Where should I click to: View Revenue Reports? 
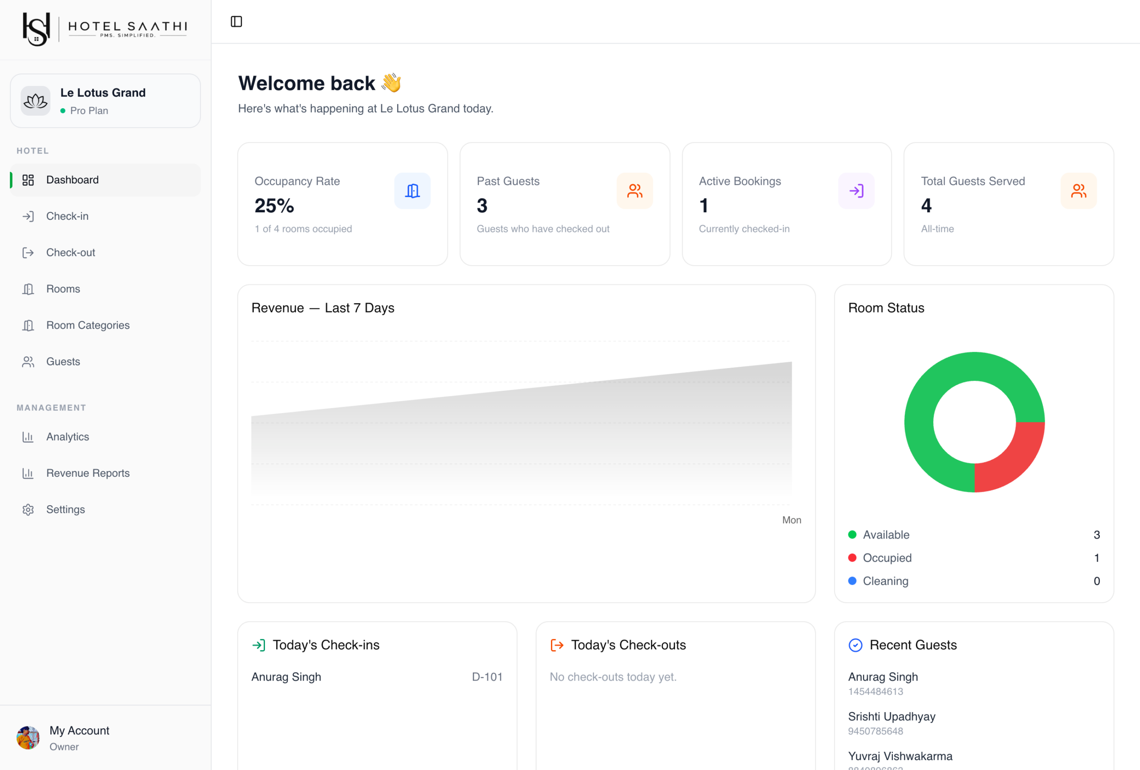coord(105,473)
